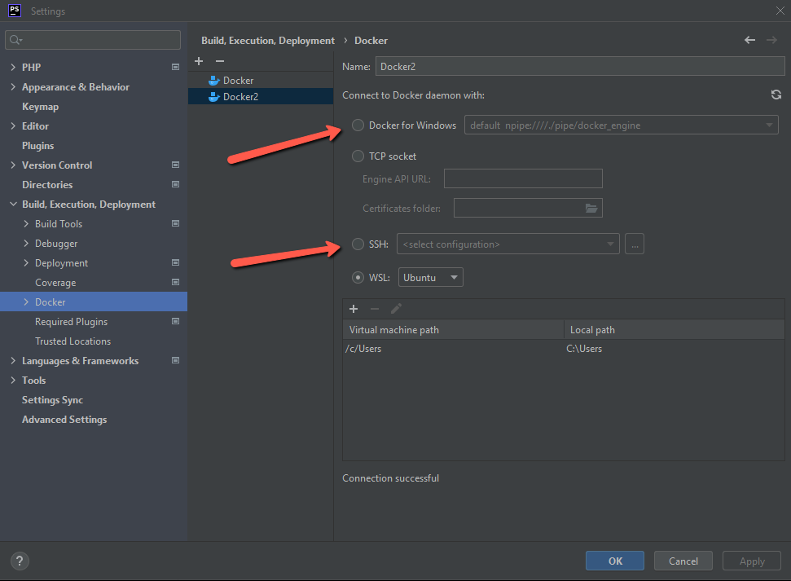The image size is (791, 581).
Task: Open Settings Sync page
Action: [52, 400]
